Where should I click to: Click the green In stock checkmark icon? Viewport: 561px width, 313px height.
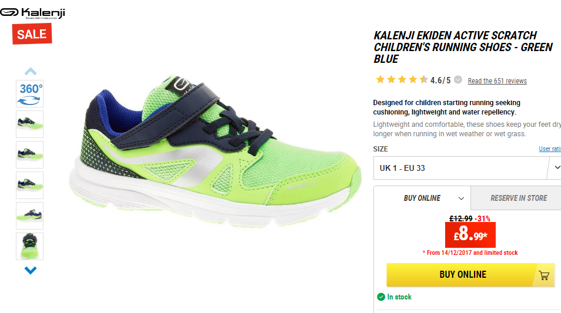click(x=381, y=297)
